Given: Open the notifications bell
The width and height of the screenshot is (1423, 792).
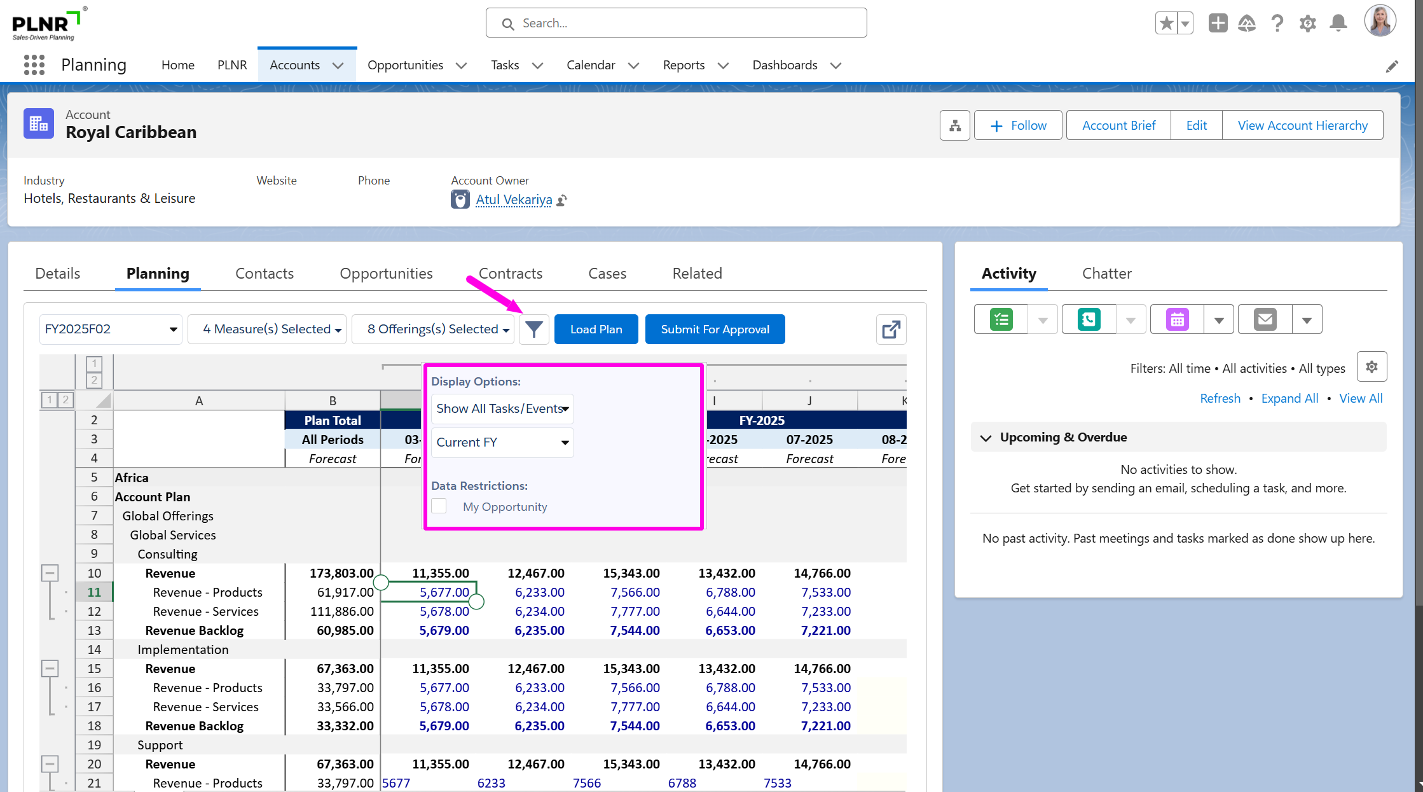Looking at the screenshot, I should click(1338, 24).
